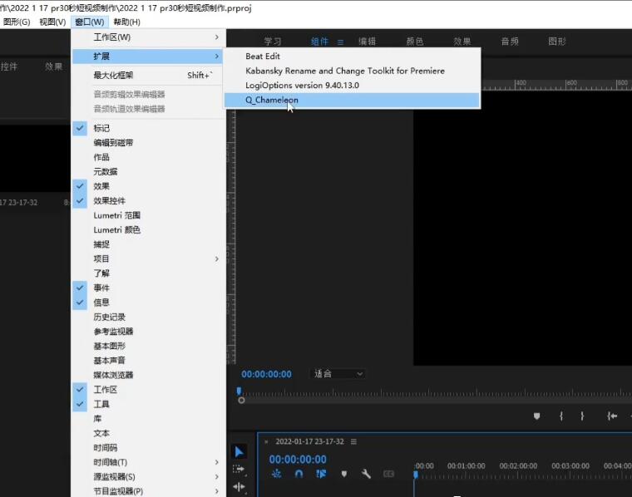Expand 节目监视器(P) submenu
Image resolution: width=632 pixels, height=497 pixels.
(148, 491)
